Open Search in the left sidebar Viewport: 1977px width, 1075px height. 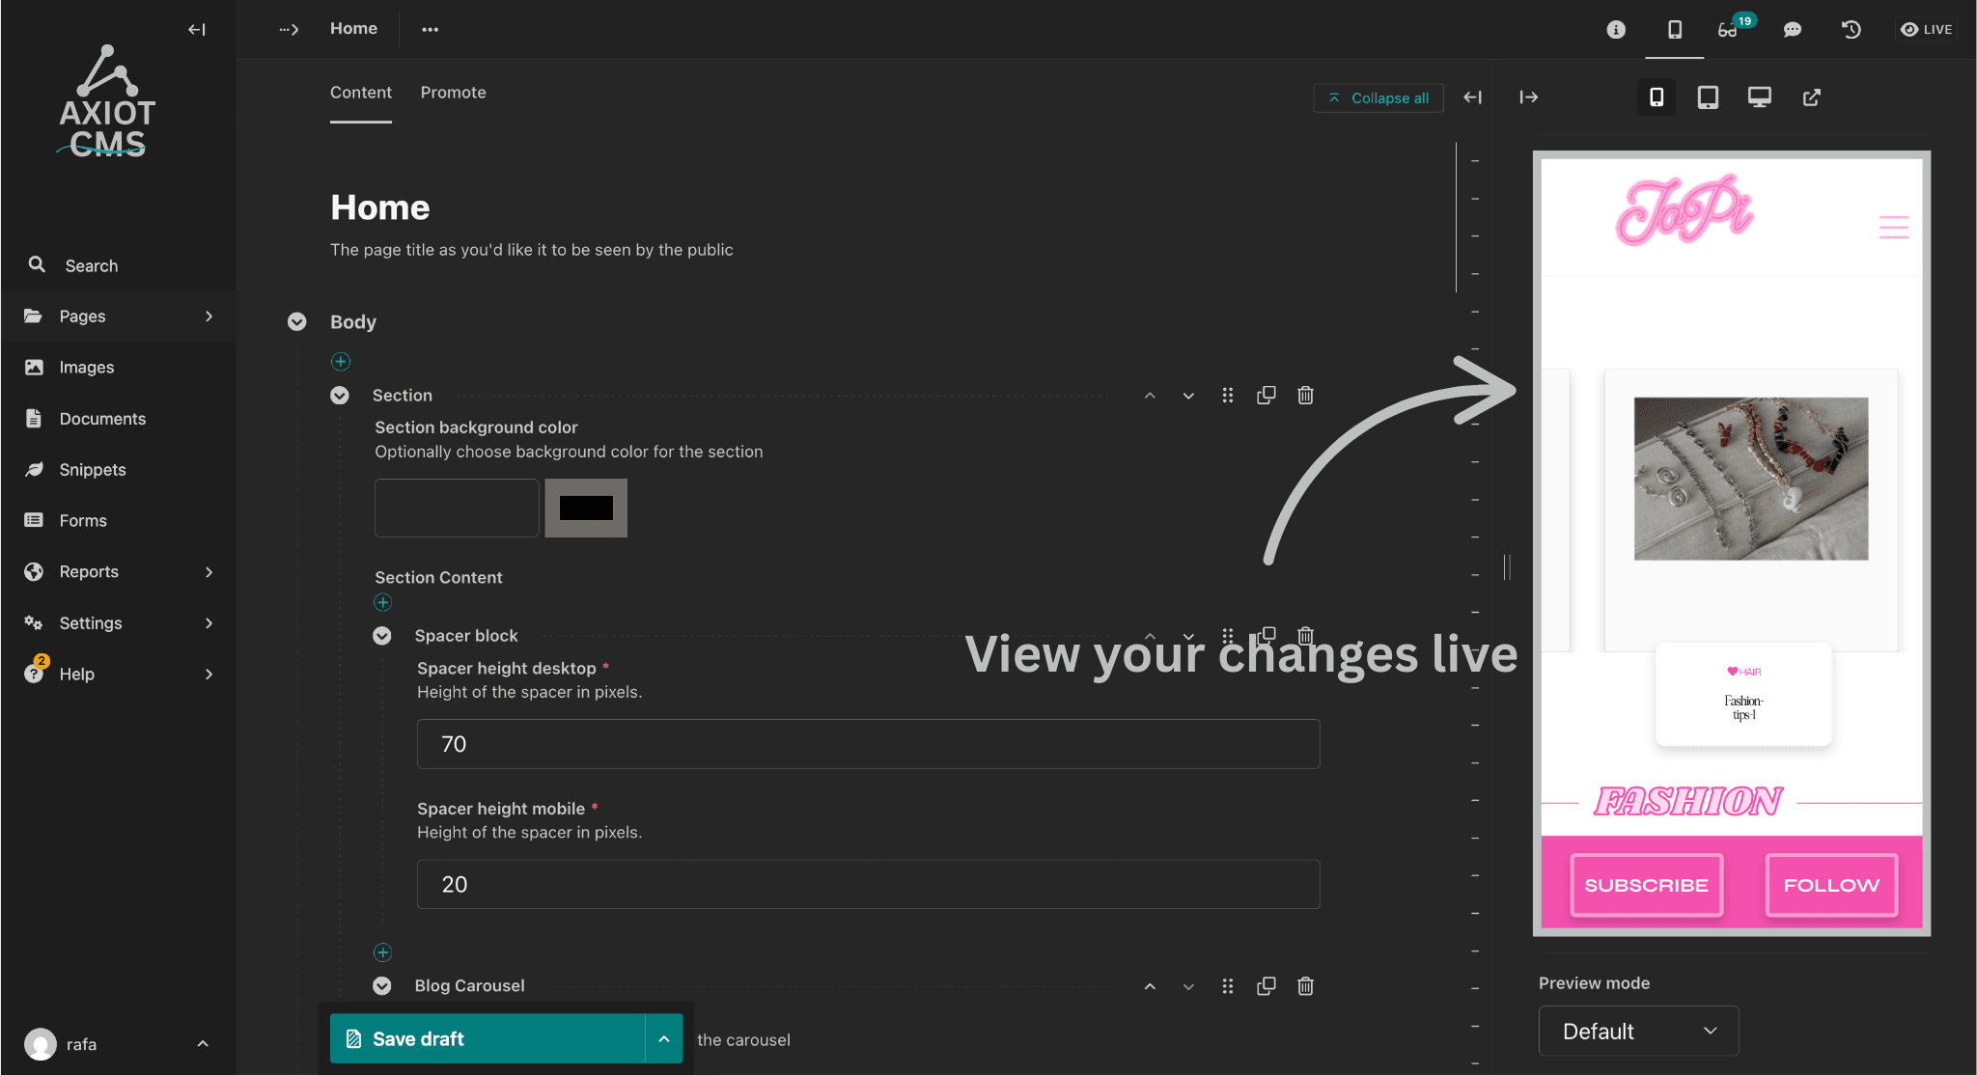(x=90, y=265)
